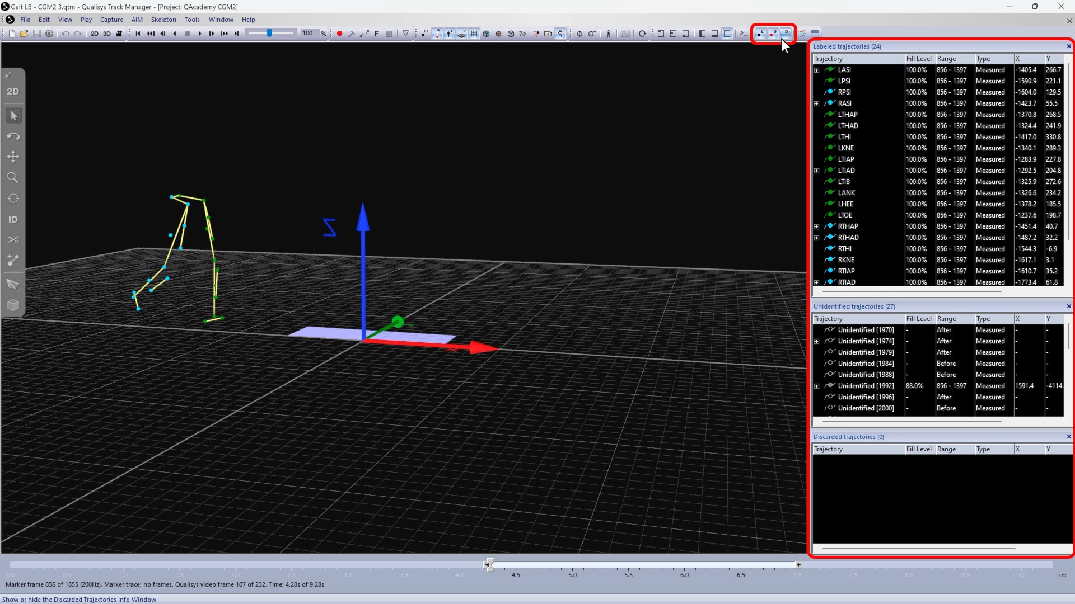The image size is (1075, 604).
Task: Open the Window menu
Action: (x=221, y=20)
